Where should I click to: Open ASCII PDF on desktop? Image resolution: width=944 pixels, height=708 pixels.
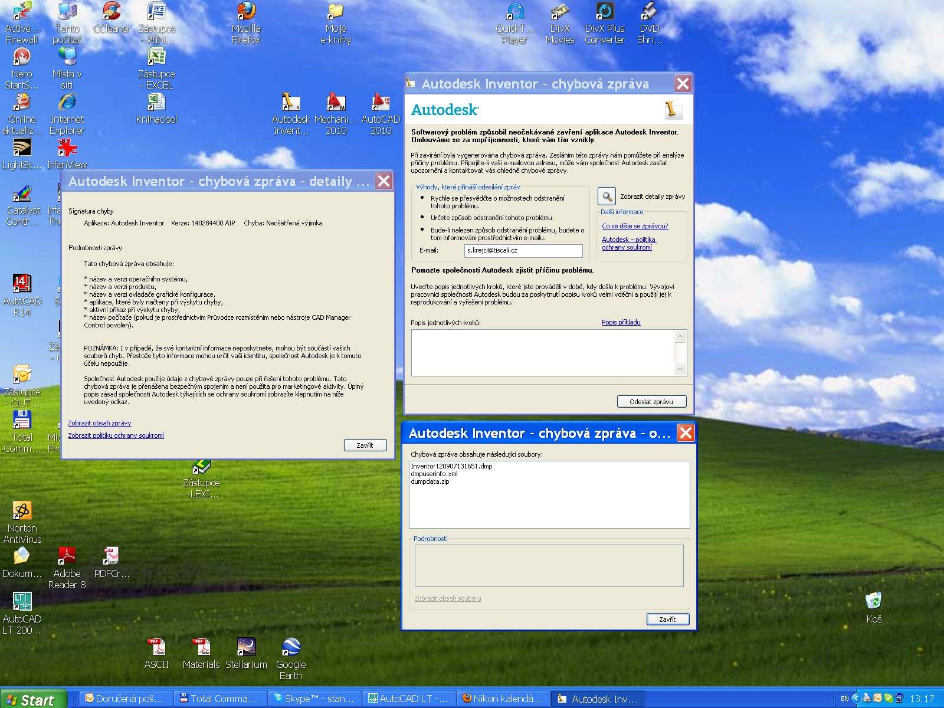click(x=156, y=653)
